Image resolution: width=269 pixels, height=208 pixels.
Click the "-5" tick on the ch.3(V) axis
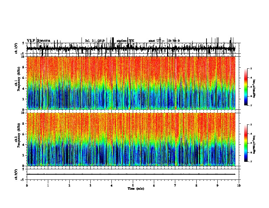(23, 180)
